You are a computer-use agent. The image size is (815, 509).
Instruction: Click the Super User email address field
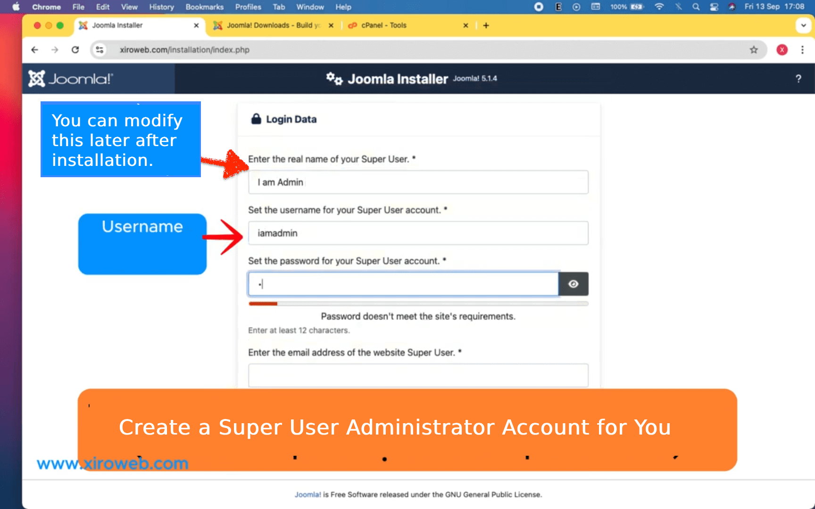(x=418, y=375)
